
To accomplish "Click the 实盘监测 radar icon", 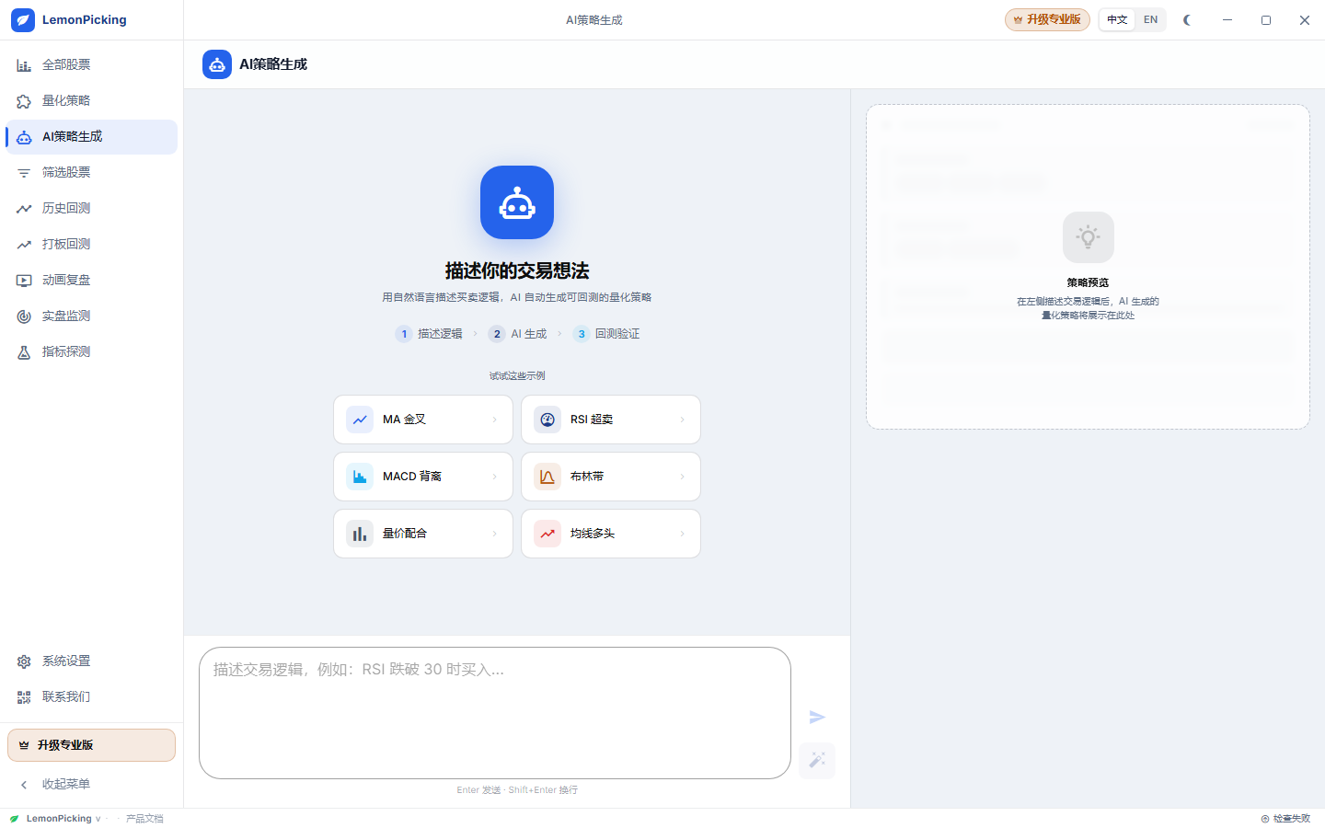I will [24, 316].
